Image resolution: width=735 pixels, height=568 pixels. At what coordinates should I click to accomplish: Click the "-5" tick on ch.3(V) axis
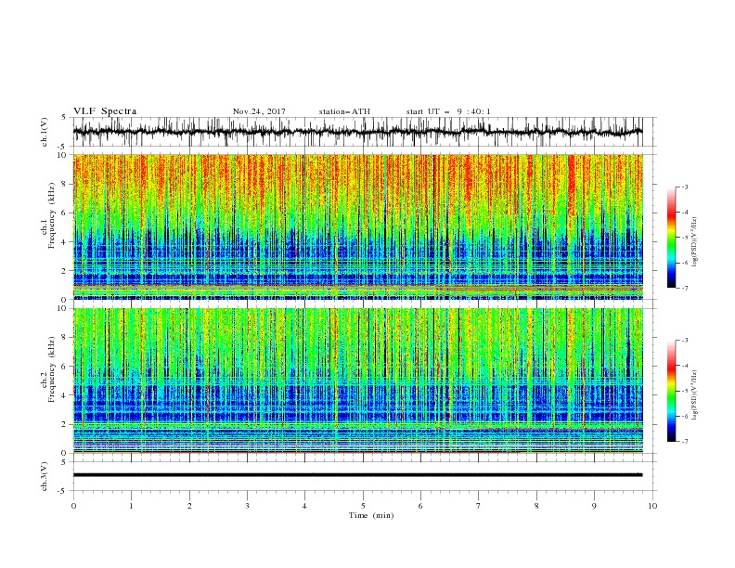(62, 491)
